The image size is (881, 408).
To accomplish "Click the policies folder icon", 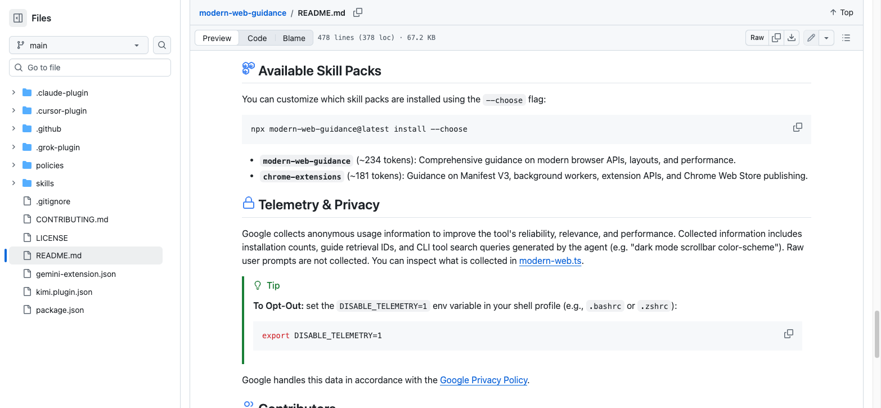I will 27,165.
